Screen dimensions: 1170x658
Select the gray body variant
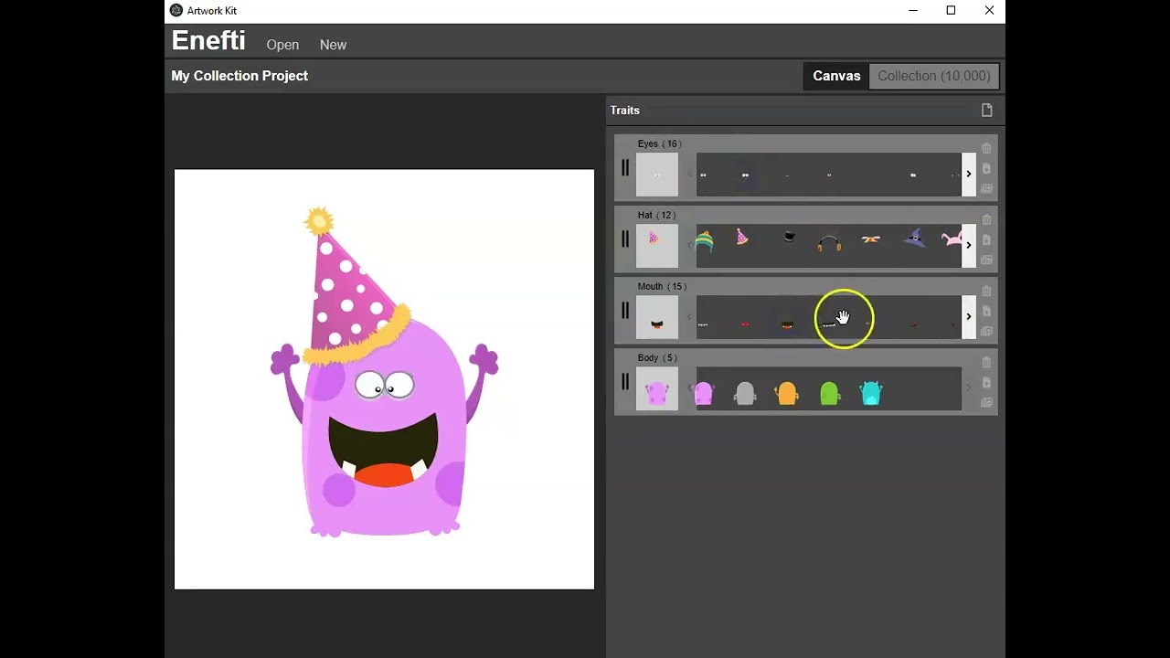coord(745,393)
